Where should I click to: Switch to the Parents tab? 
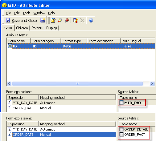(x=37, y=28)
